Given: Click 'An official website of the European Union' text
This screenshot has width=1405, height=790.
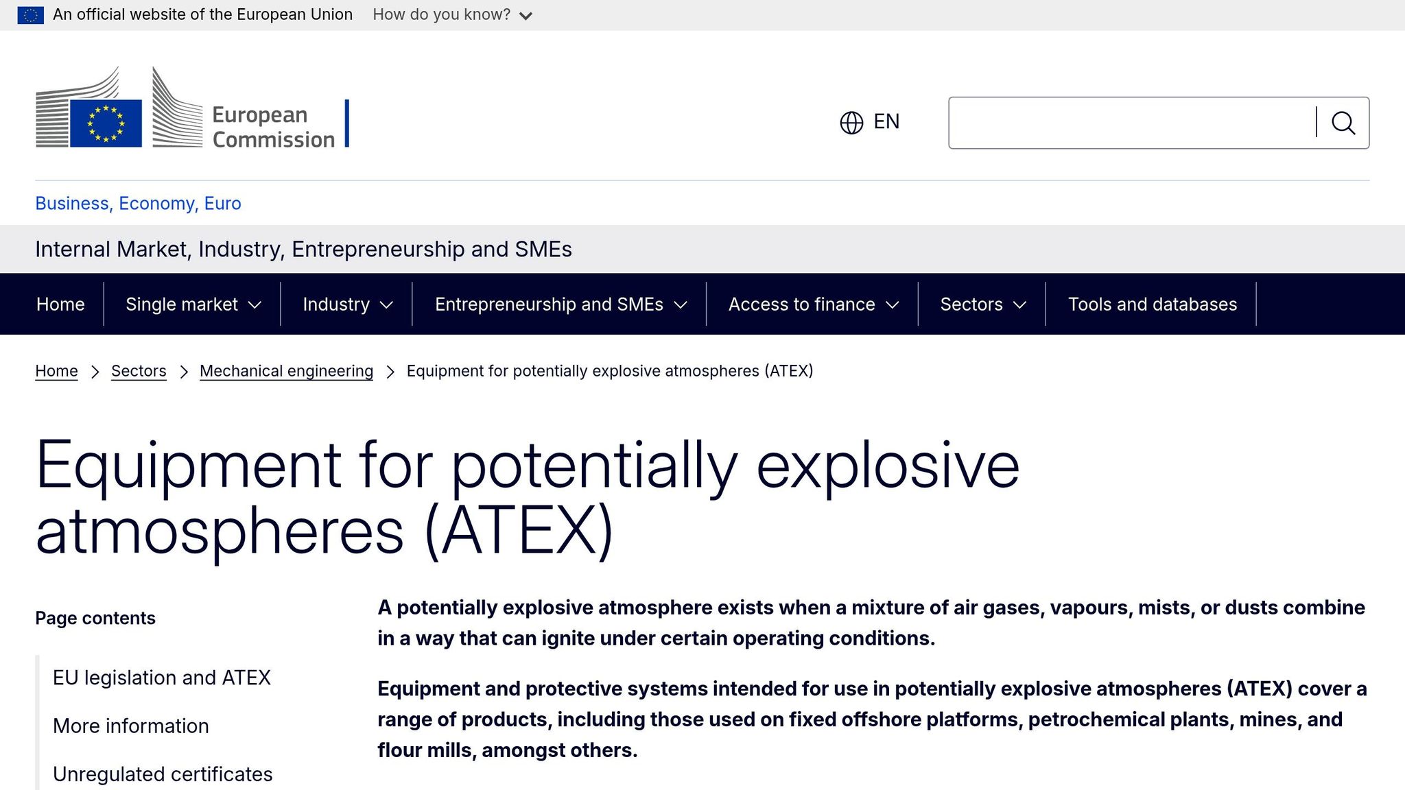Looking at the screenshot, I should coord(202,14).
